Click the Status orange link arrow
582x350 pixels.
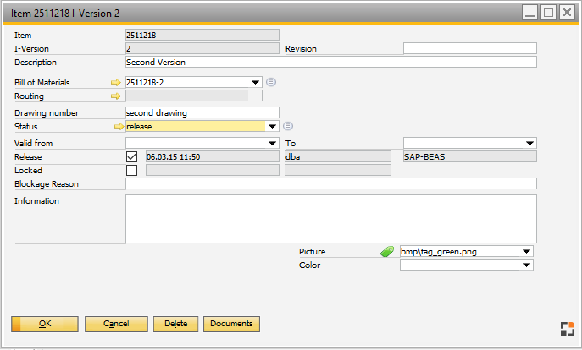(119, 127)
